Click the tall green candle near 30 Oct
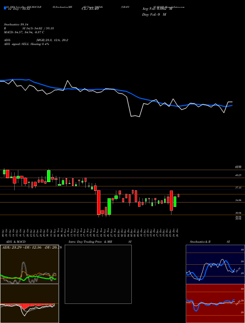 point(49,176)
